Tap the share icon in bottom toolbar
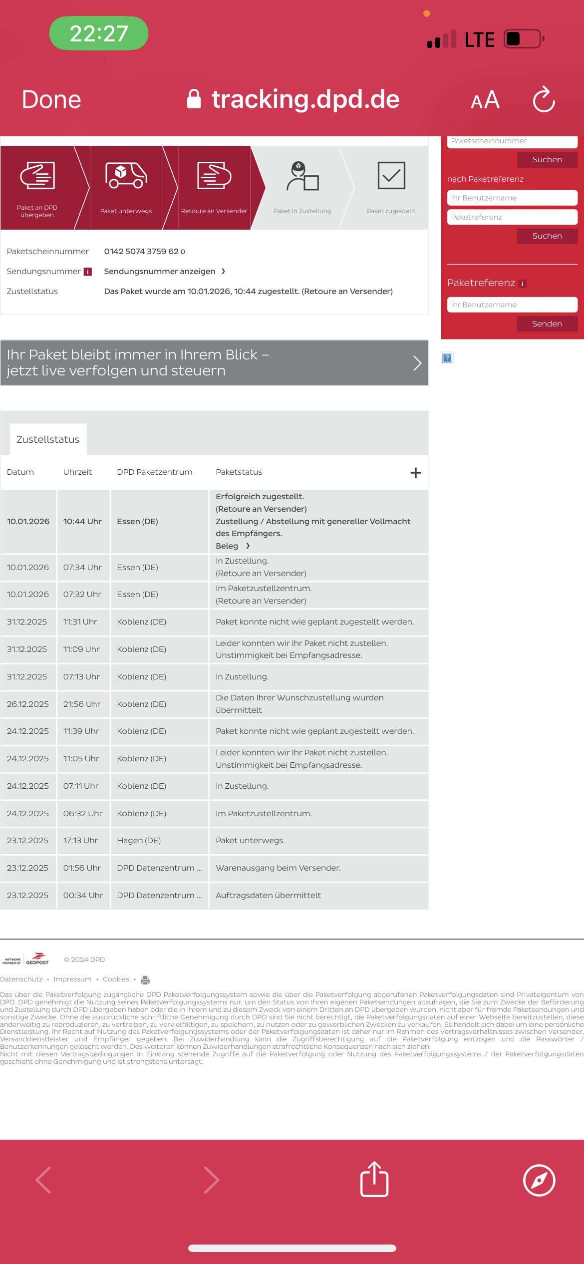This screenshot has height=1264, width=584. coord(374,1180)
